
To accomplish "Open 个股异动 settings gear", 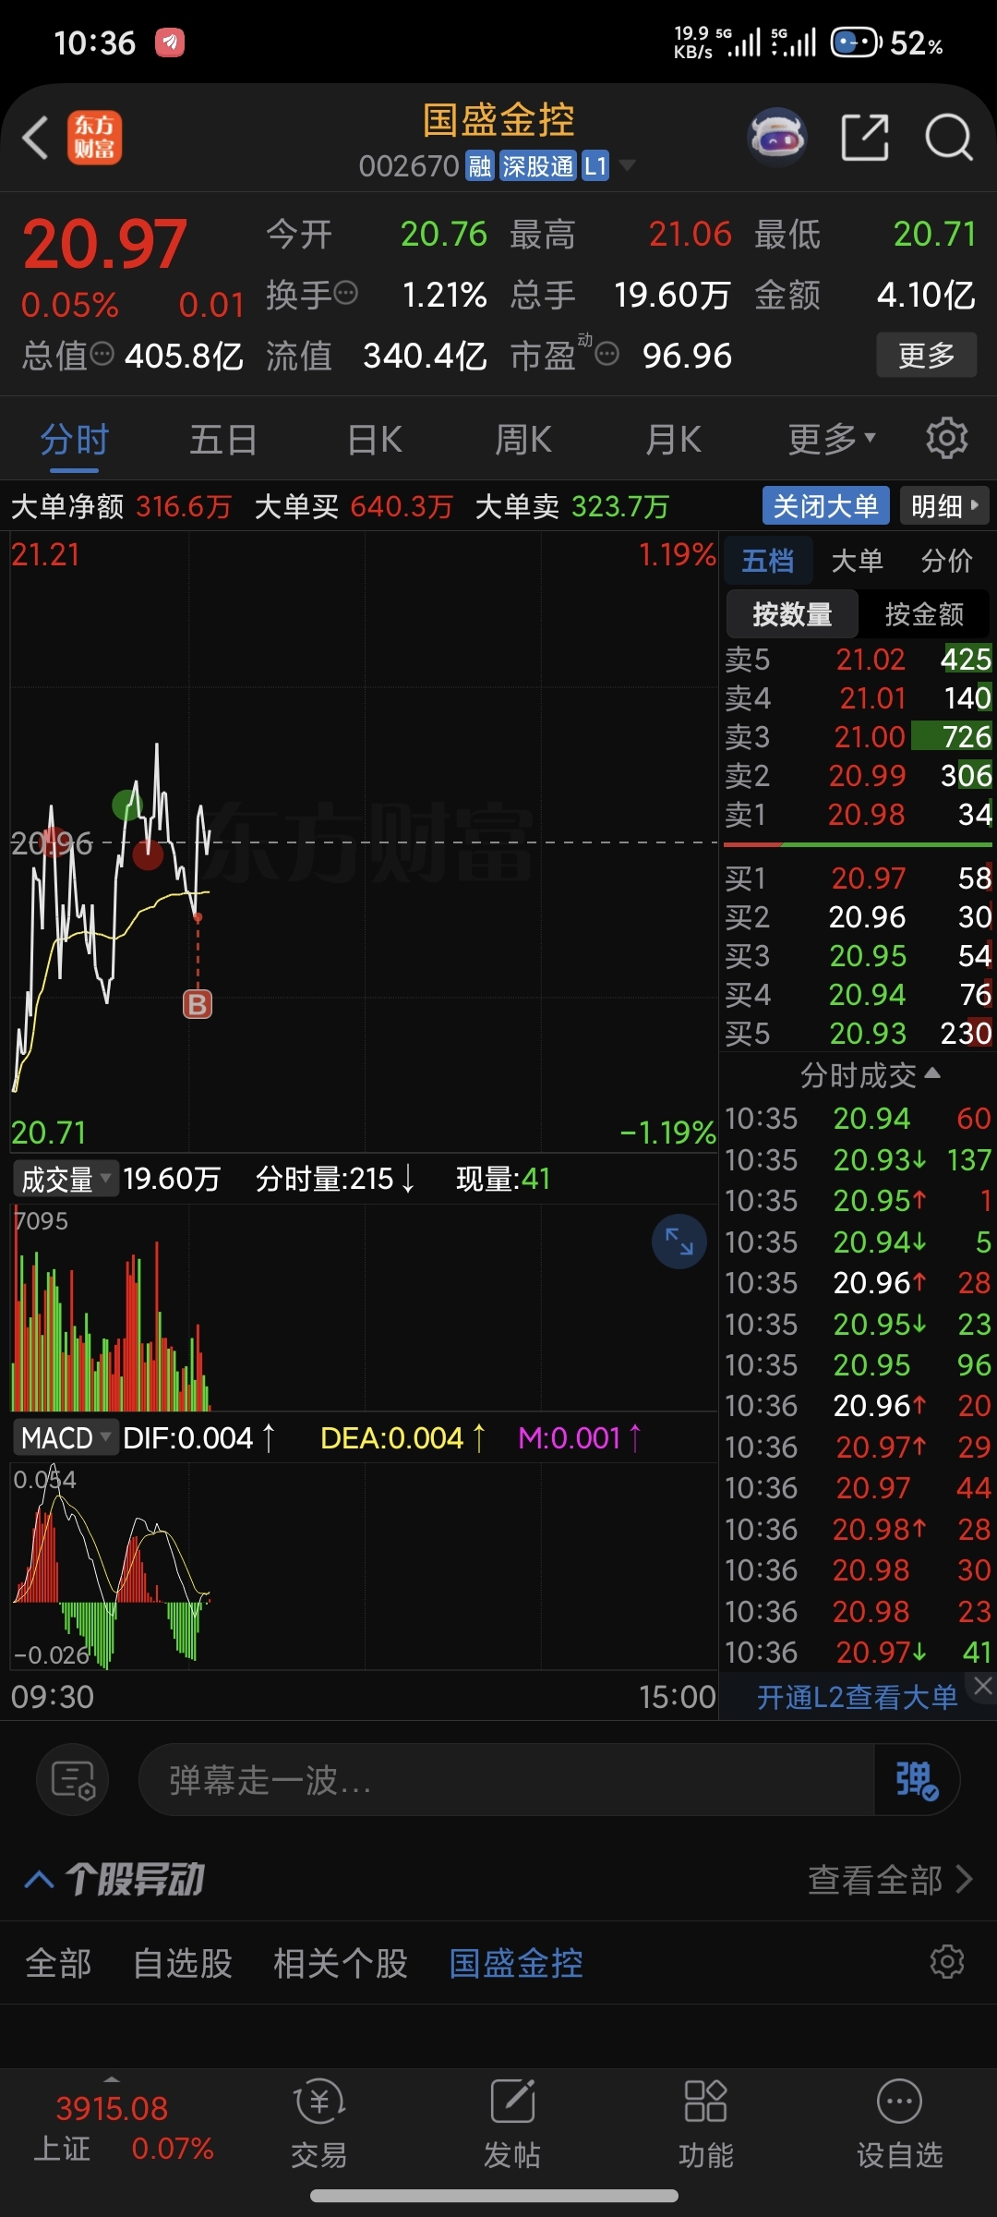I will (x=947, y=1961).
